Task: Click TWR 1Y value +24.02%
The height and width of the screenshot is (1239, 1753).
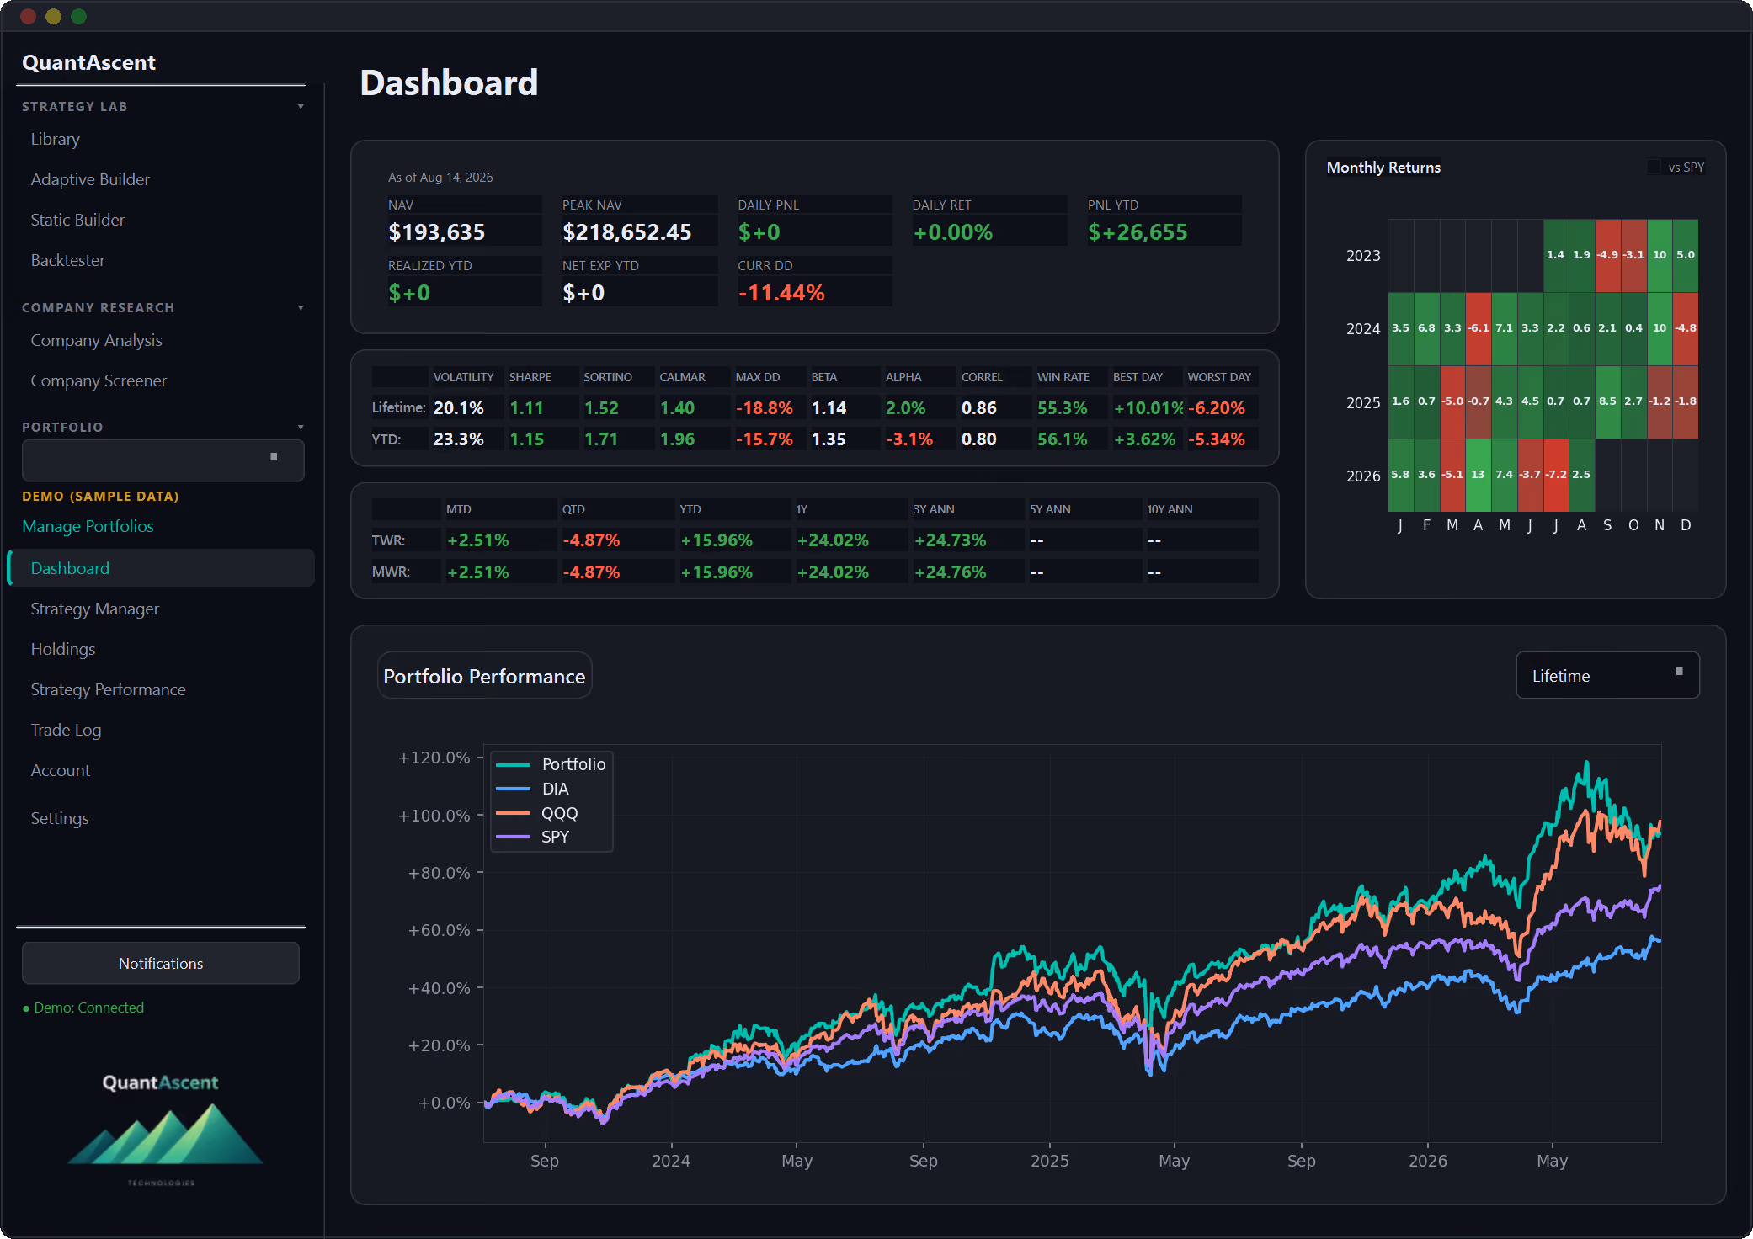Action: 833,540
